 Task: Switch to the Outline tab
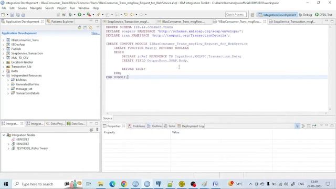[154, 126]
